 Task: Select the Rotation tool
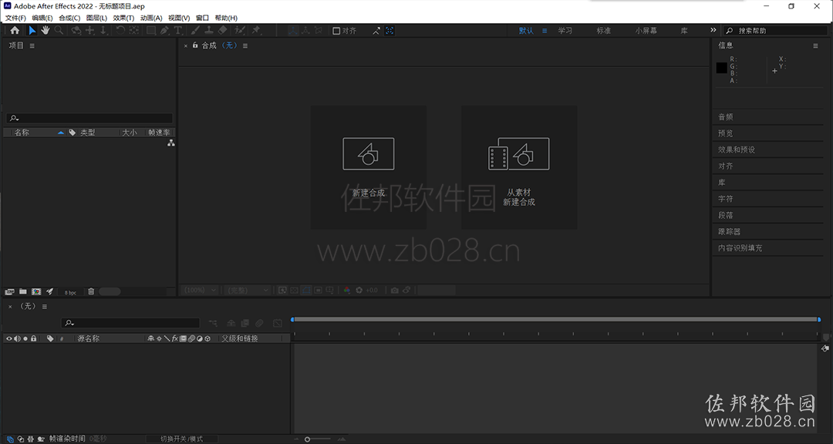[x=120, y=30]
